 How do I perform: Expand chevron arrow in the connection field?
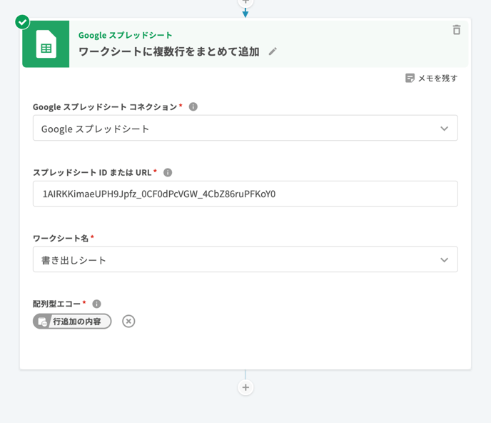coord(444,129)
